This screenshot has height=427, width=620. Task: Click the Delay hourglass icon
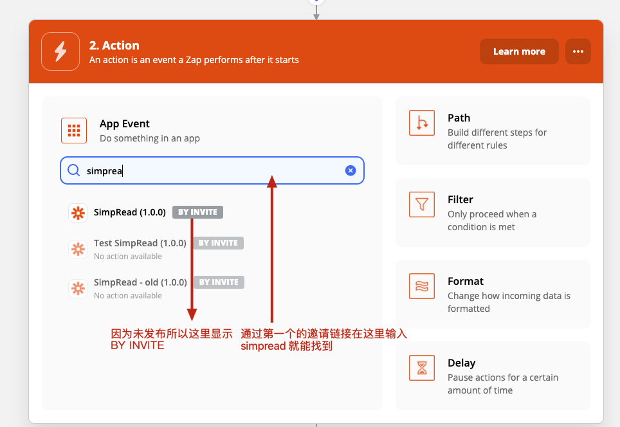click(x=422, y=368)
